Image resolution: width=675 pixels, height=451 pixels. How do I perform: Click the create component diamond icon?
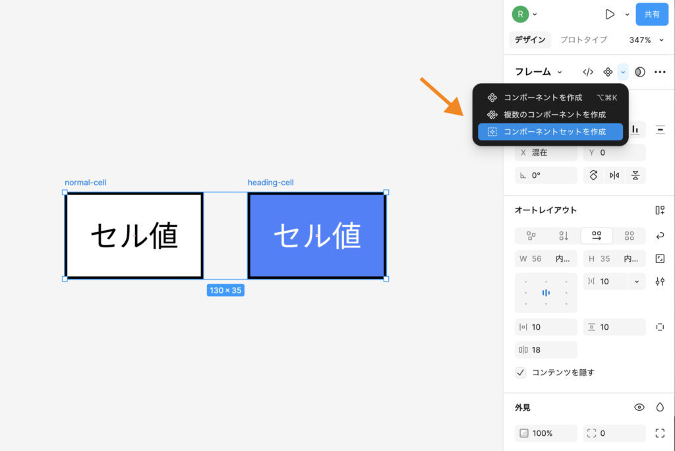pyautogui.click(x=608, y=72)
